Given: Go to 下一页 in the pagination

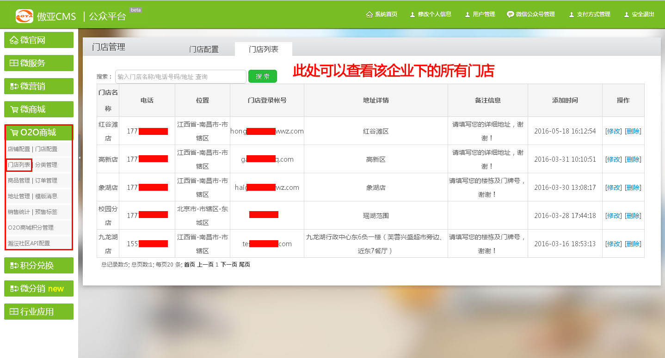Looking at the screenshot, I should tap(228, 265).
